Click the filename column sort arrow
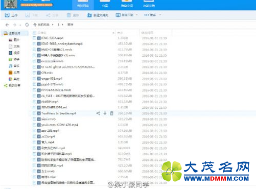 pyautogui.click(x=113, y=33)
